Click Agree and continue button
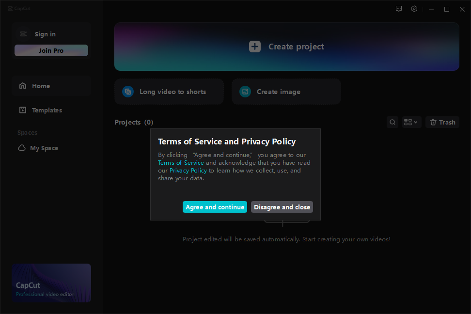 [x=215, y=207]
